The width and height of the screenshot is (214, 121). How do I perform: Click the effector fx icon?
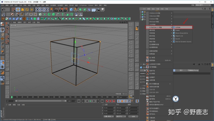tap(81, 14)
